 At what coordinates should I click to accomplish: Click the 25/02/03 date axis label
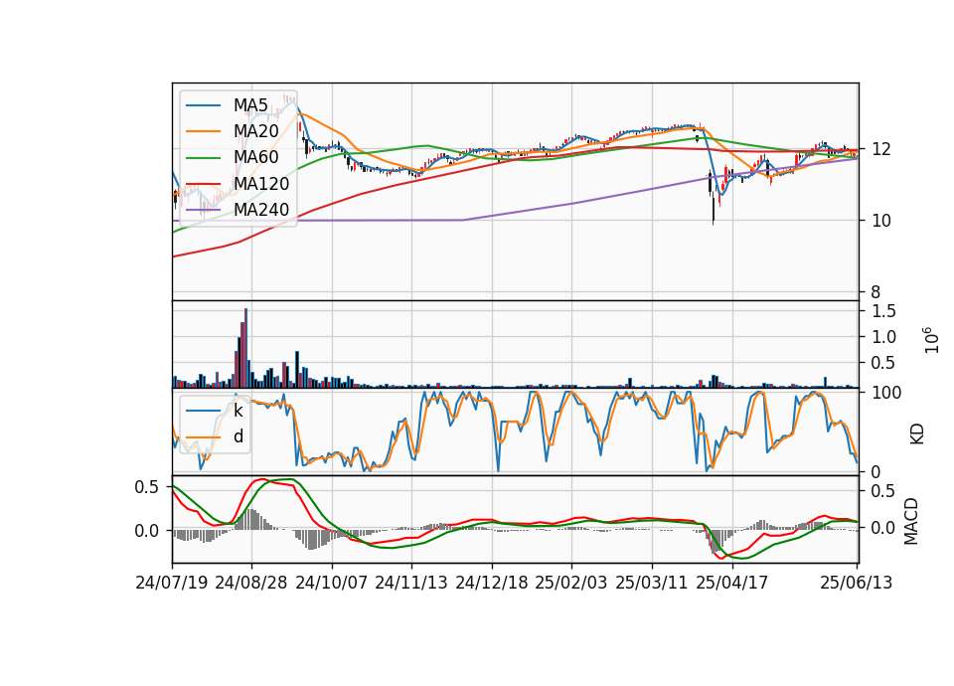(x=571, y=583)
